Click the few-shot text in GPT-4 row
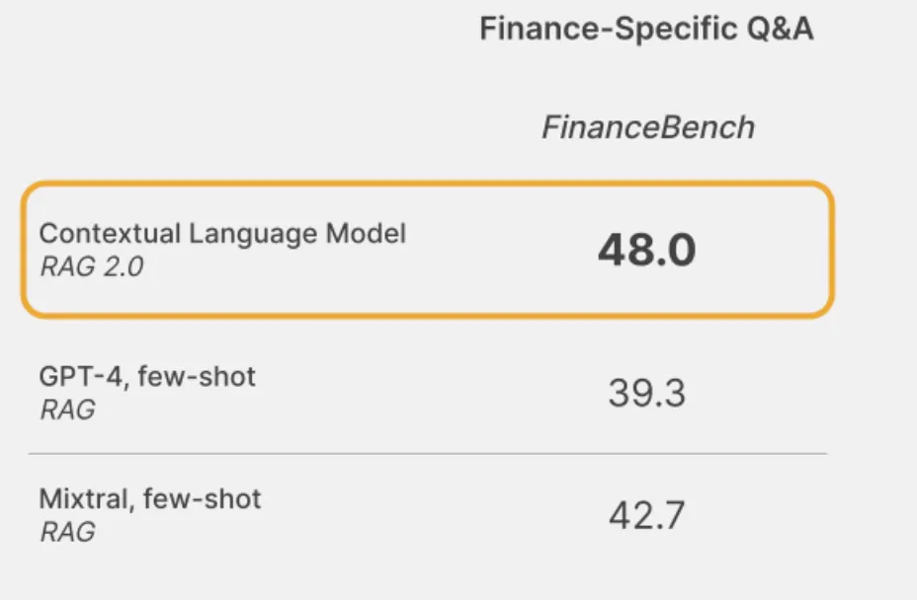 pos(197,376)
